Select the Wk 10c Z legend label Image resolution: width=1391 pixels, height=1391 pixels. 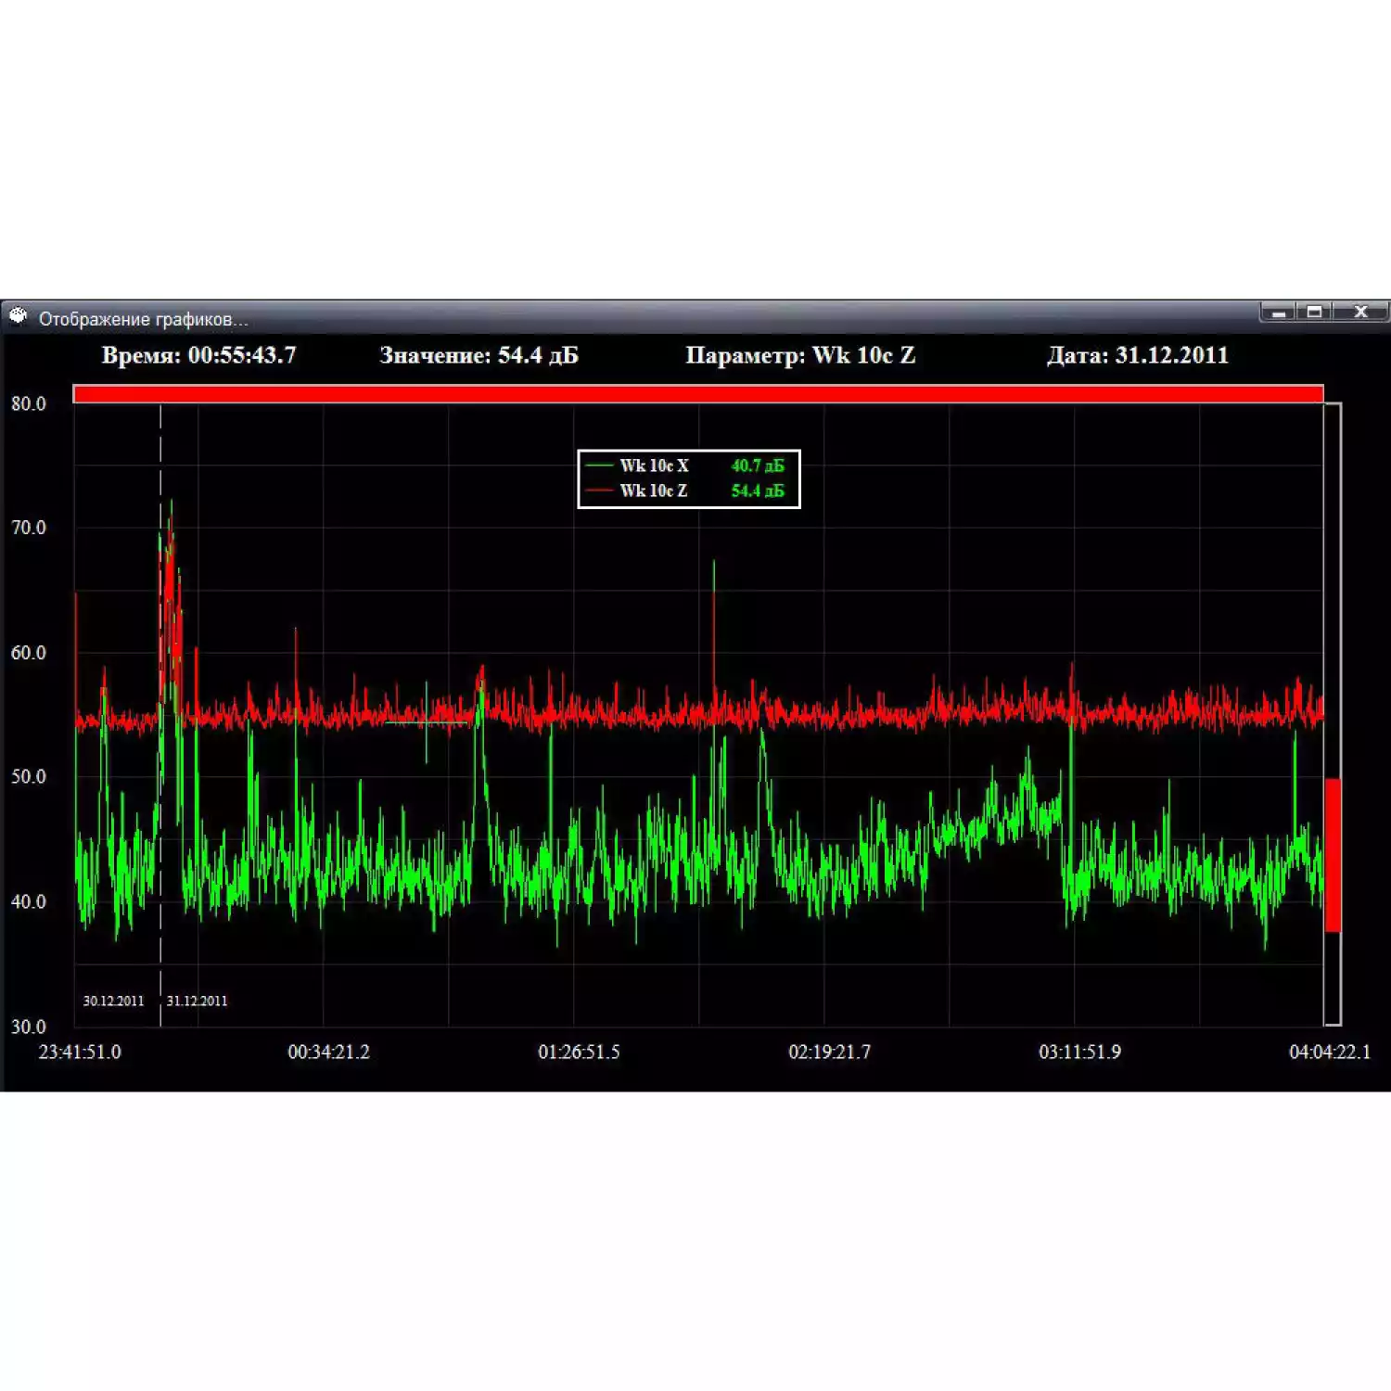click(x=654, y=491)
